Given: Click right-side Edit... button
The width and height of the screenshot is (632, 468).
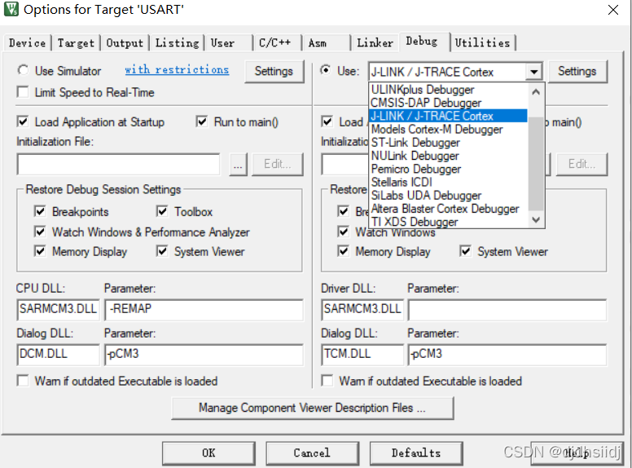Looking at the screenshot, I should tap(582, 165).
